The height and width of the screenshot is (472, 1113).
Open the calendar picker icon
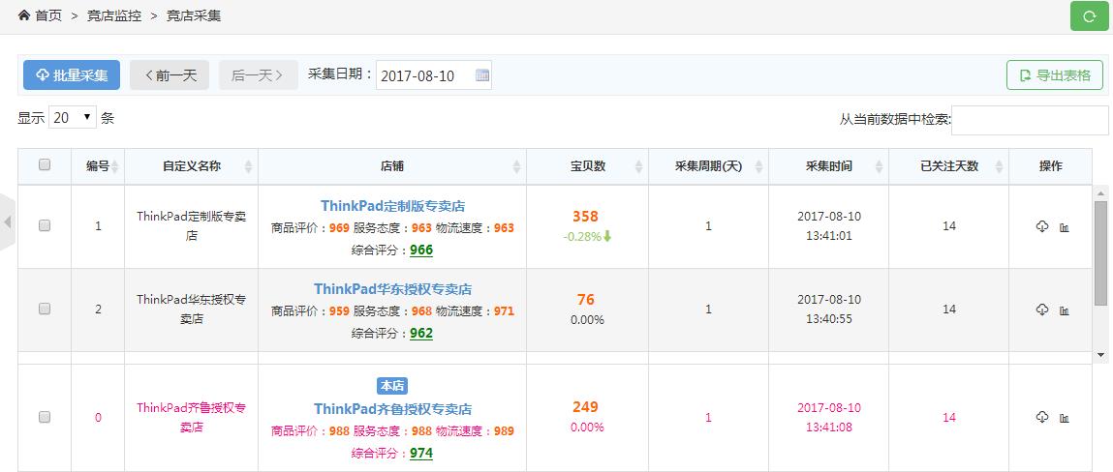pyautogui.click(x=482, y=75)
